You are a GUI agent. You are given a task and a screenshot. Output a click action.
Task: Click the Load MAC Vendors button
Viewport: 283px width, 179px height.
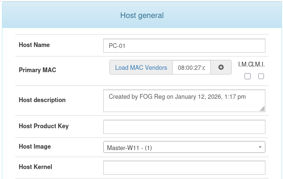[141, 67]
